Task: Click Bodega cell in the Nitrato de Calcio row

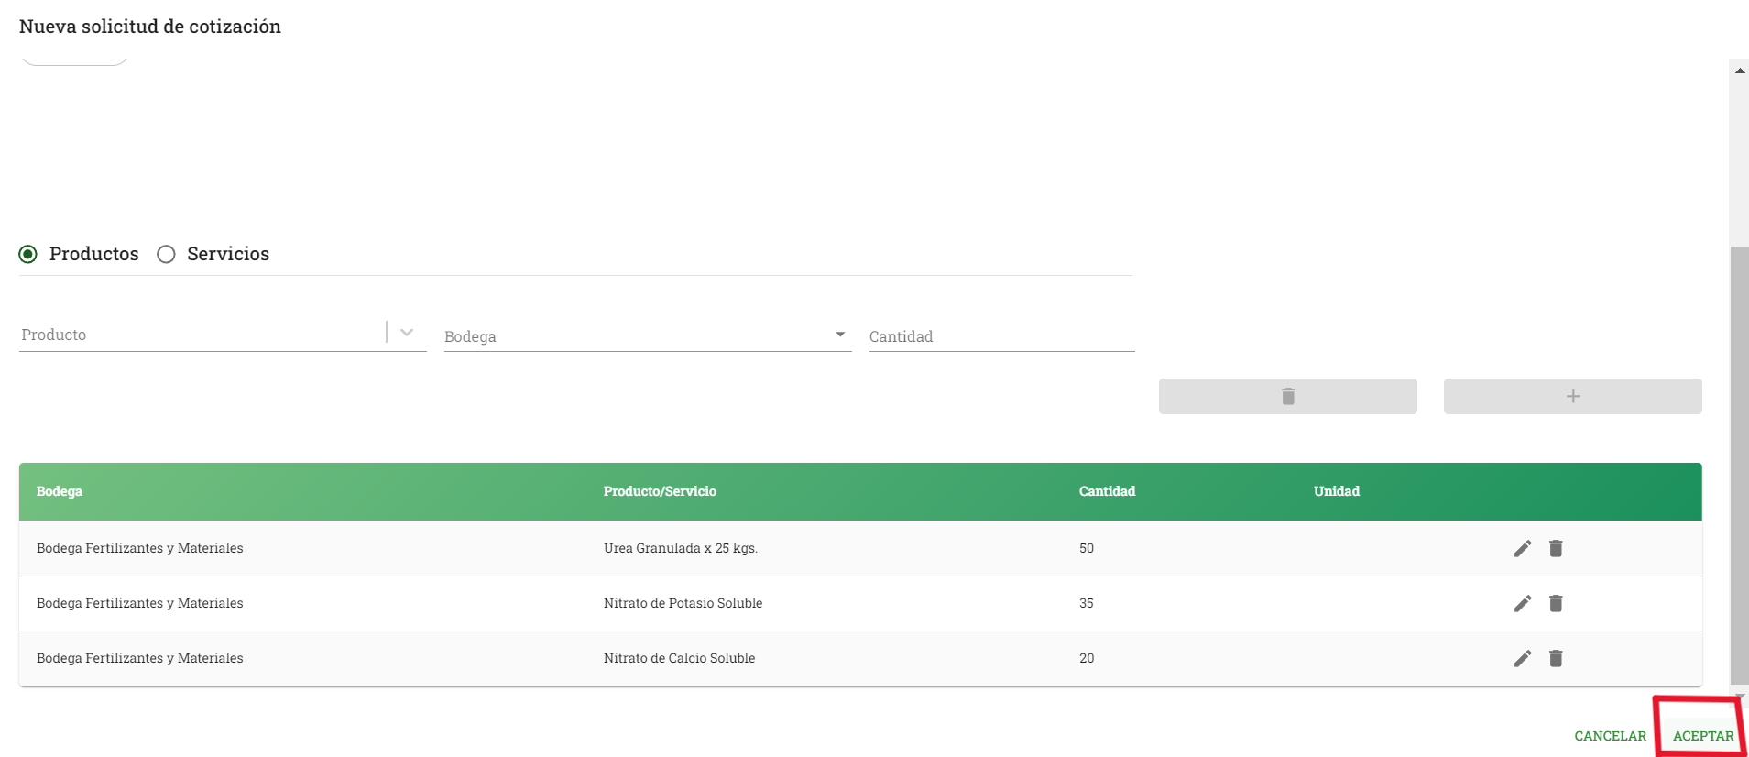Action: [140, 658]
